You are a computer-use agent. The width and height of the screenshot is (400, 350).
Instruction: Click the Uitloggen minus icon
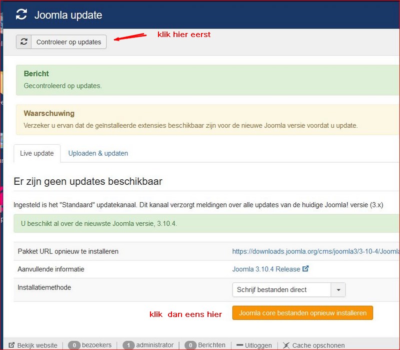point(240,345)
